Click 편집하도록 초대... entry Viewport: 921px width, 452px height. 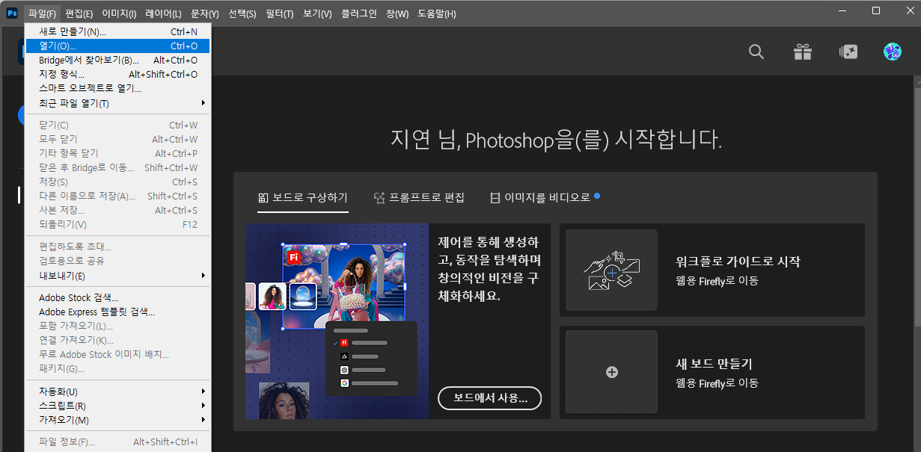[117, 247]
